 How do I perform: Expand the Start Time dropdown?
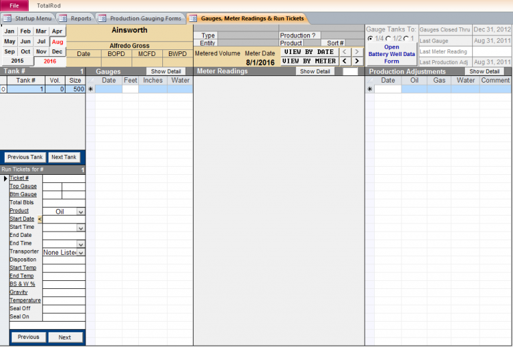pos(80,228)
